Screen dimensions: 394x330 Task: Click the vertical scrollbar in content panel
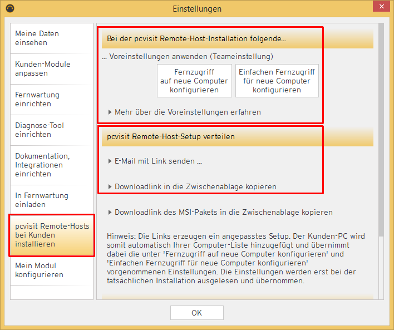point(381,128)
